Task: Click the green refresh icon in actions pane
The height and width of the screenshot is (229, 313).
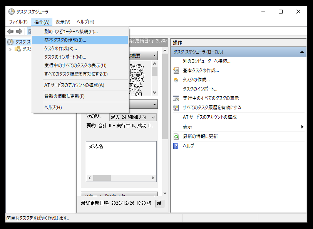Action: pos(176,136)
